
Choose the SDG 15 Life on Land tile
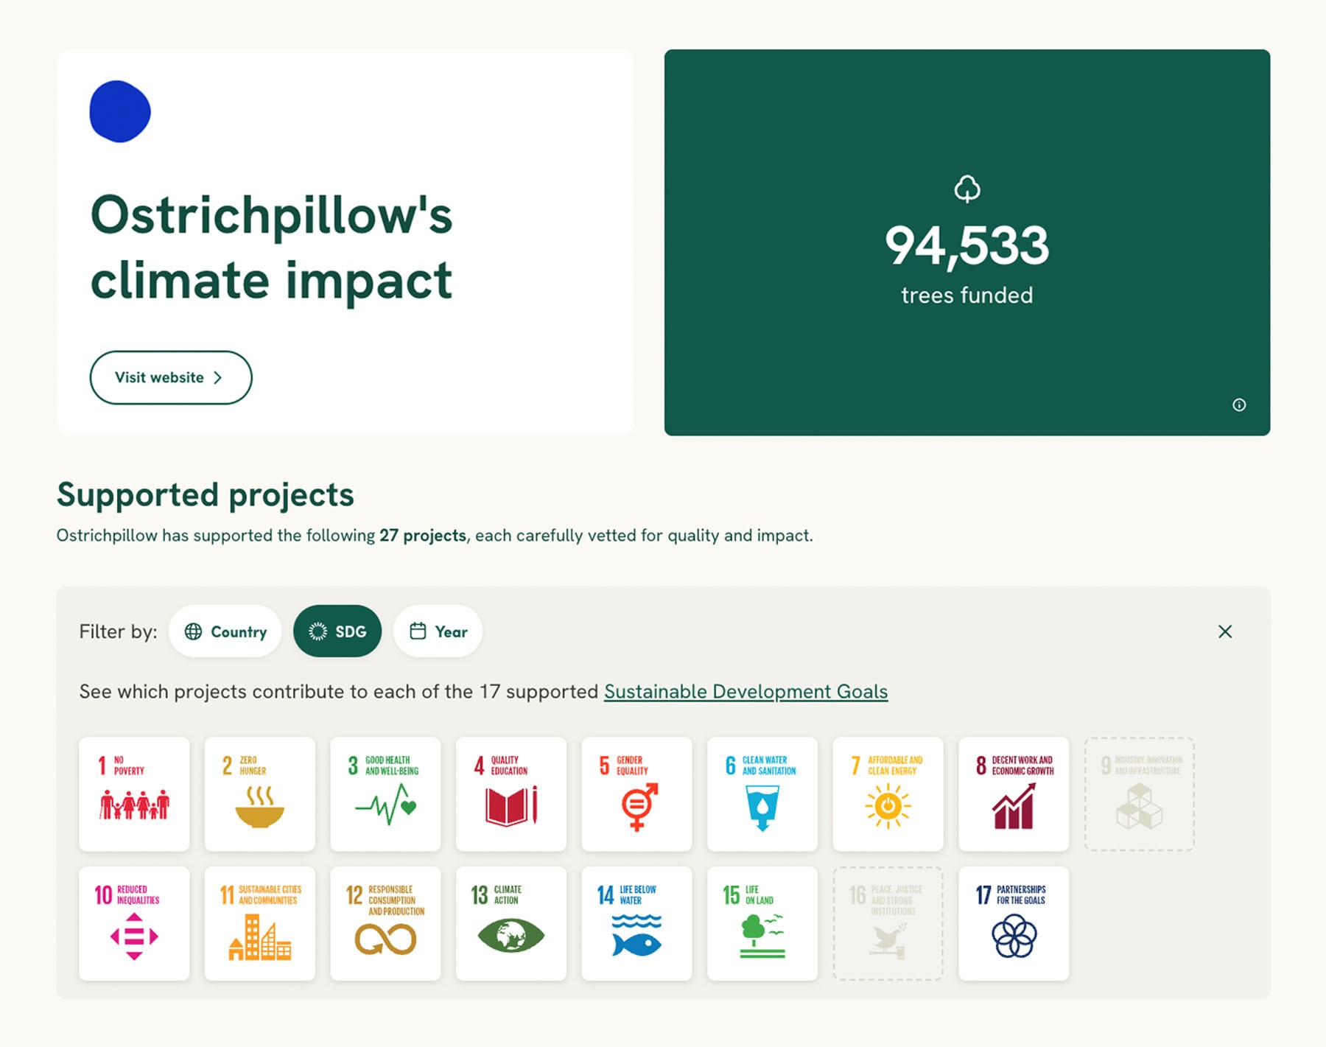(x=762, y=923)
